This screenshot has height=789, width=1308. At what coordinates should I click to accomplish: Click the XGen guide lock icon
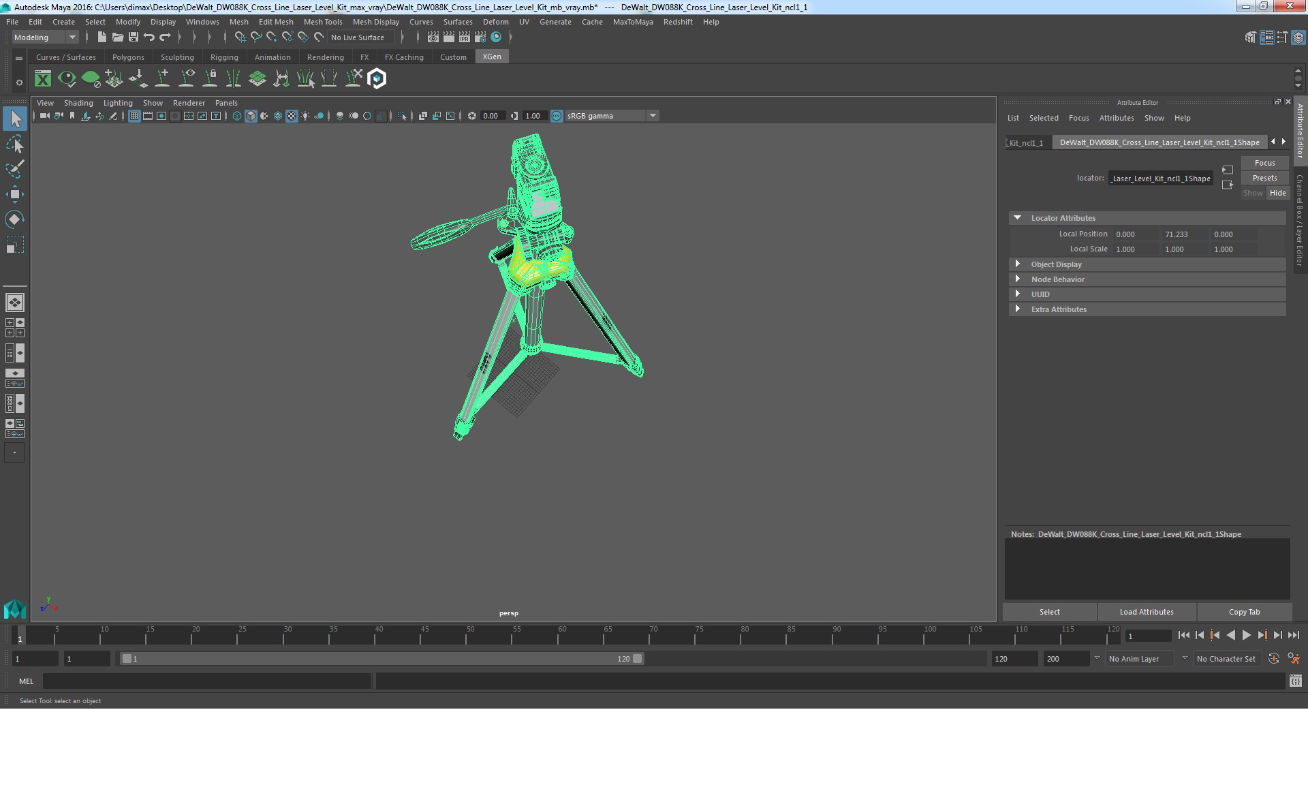211,79
